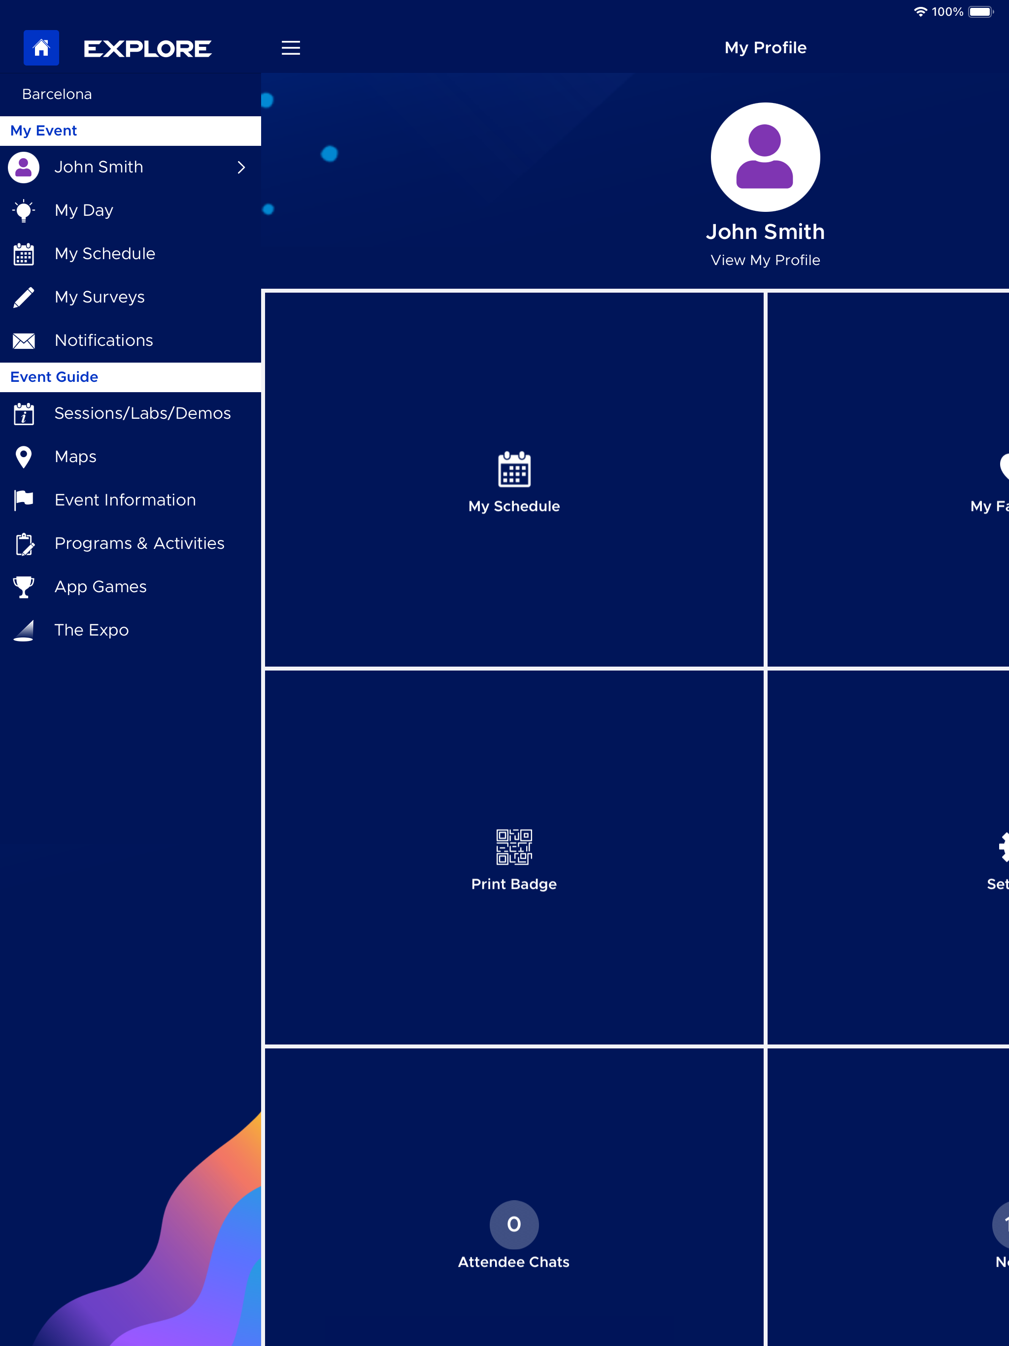Open Notifications in sidebar
This screenshot has width=1009, height=1346.
click(x=130, y=341)
